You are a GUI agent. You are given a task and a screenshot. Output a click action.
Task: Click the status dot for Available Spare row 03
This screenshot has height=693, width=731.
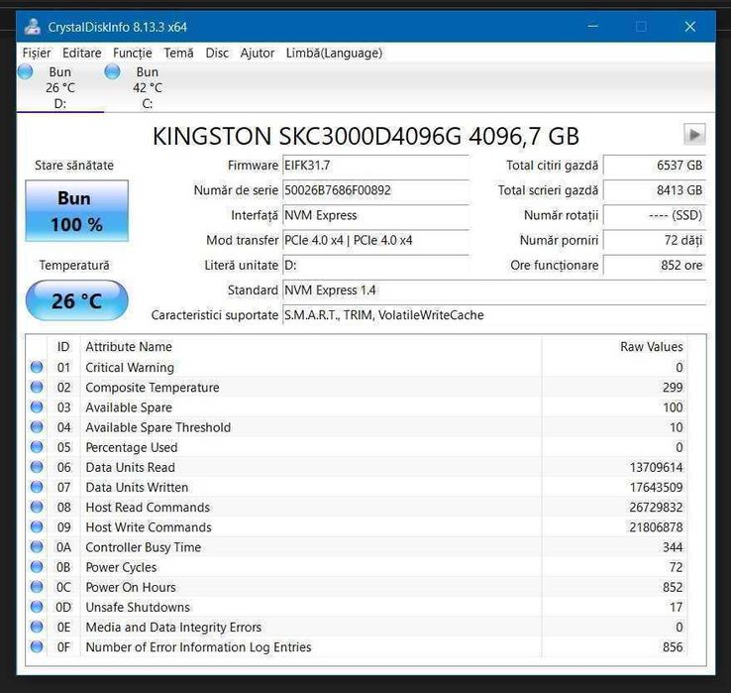(x=37, y=406)
